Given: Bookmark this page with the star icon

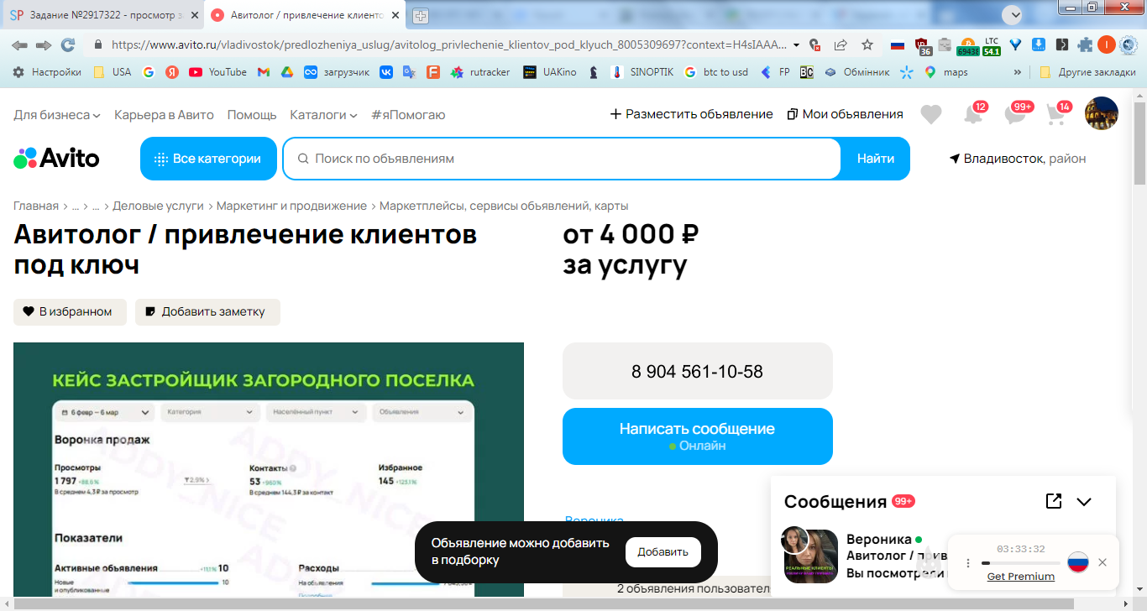Looking at the screenshot, I should click(x=867, y=44).
